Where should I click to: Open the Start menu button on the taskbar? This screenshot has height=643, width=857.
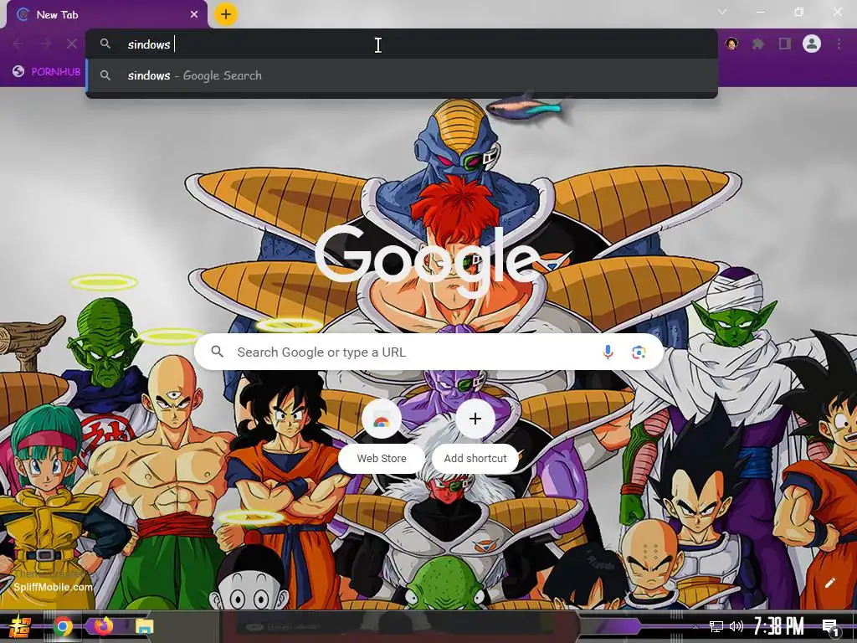click(x=20, y=626)
